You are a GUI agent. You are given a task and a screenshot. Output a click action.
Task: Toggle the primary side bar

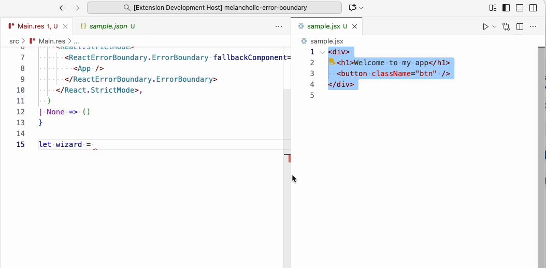click(x=506, y=8)
